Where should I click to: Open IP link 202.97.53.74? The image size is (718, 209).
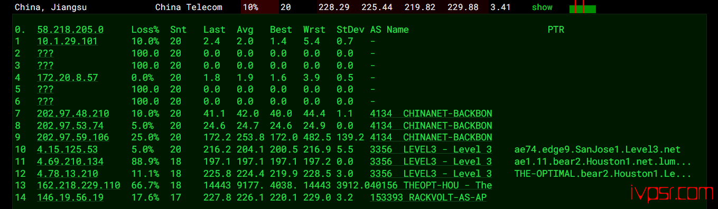[70, 126]
